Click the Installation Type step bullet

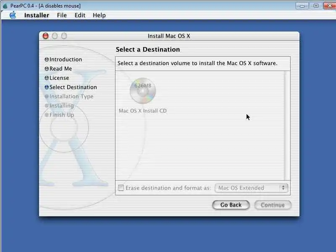47,97
